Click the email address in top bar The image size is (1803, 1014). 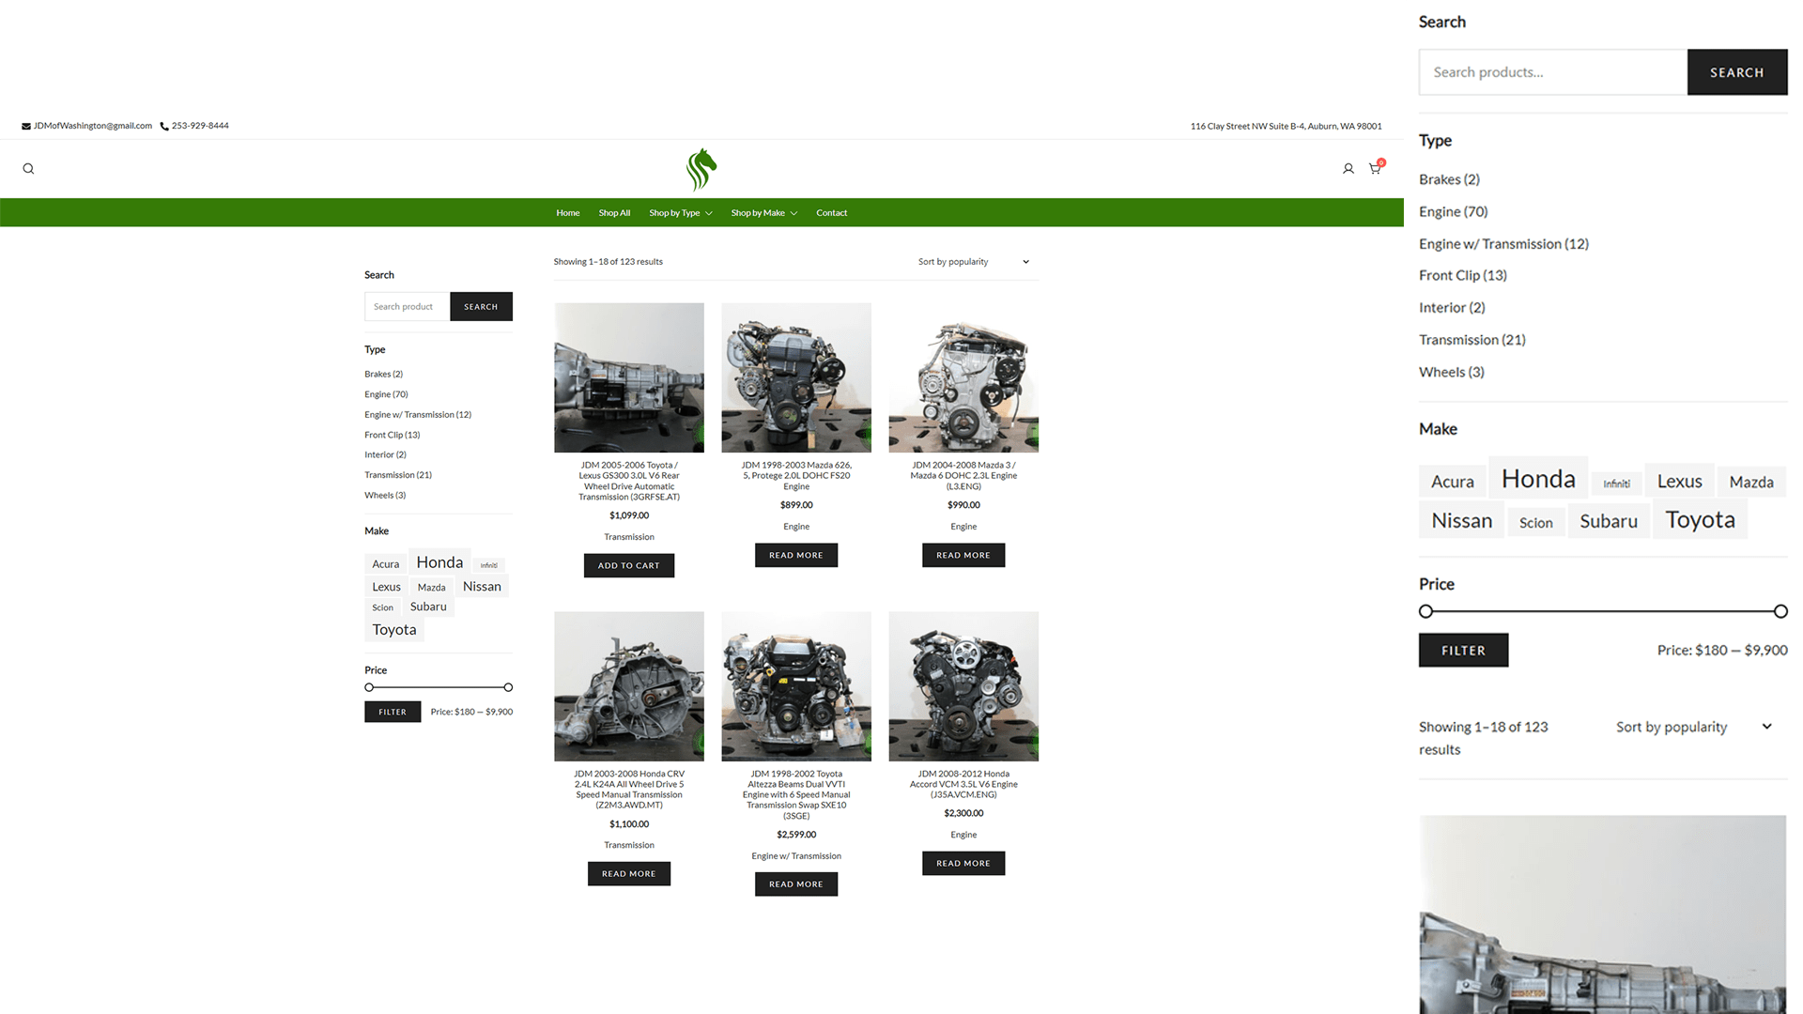[x=92, y=126]
